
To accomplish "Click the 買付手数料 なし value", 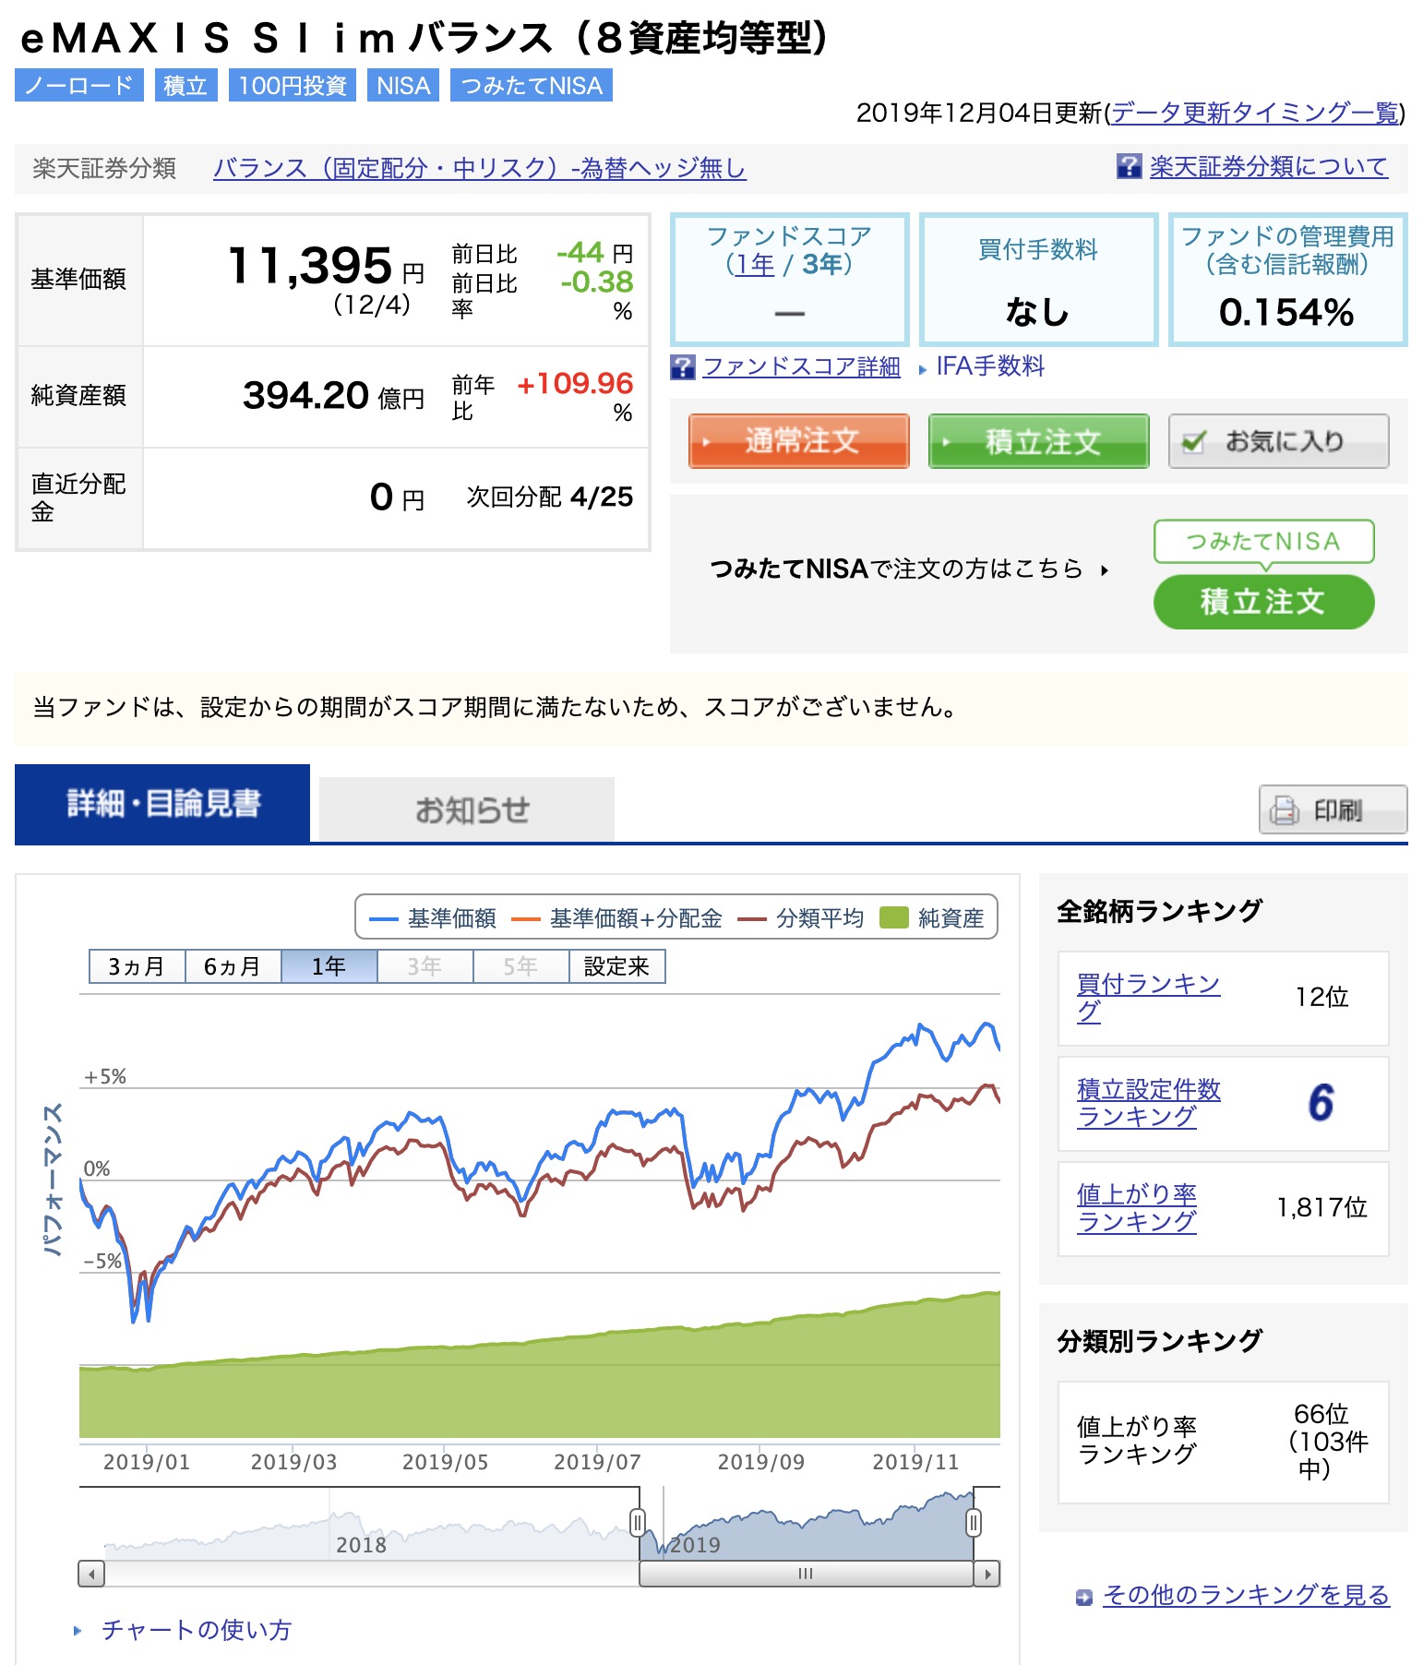I will coord(1038,312).
